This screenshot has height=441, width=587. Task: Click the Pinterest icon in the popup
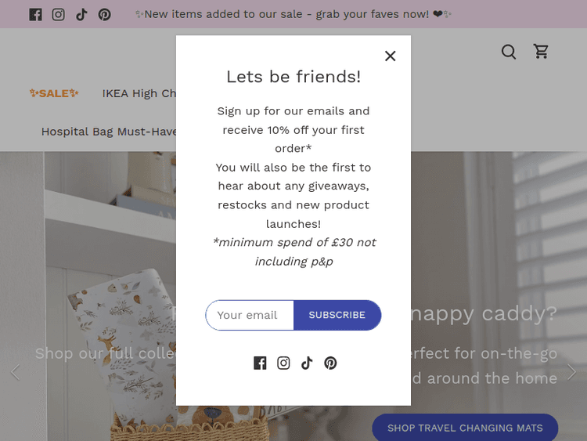[x=330, y=363]
